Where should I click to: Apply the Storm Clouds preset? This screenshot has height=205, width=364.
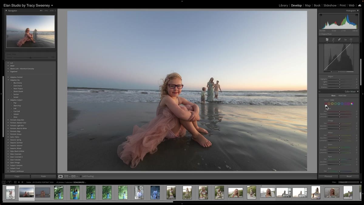(x=18, y=91)
